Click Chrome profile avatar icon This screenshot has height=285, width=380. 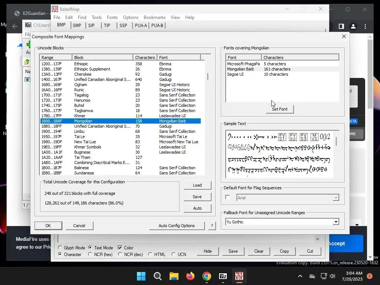[x=353, y=26]
